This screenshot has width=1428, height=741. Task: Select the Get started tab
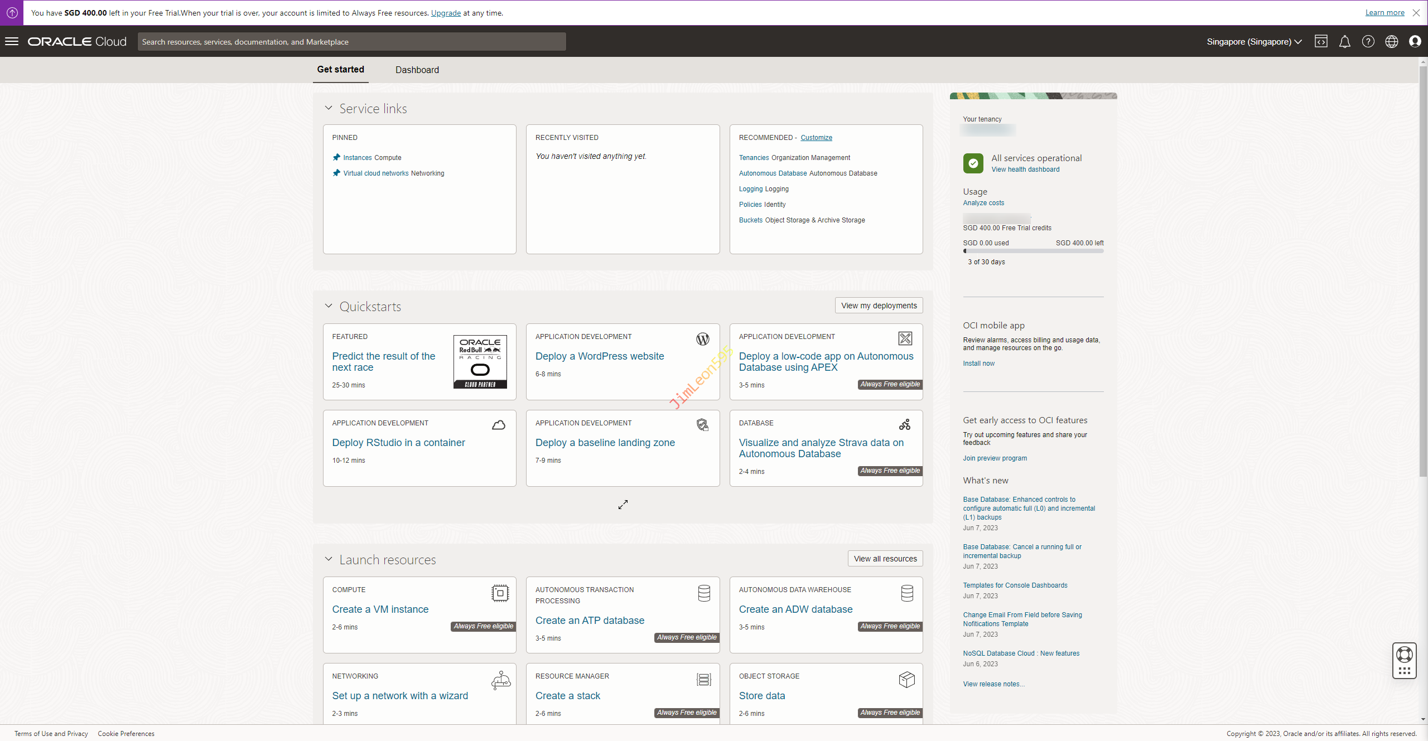click(x=340, y=69)
